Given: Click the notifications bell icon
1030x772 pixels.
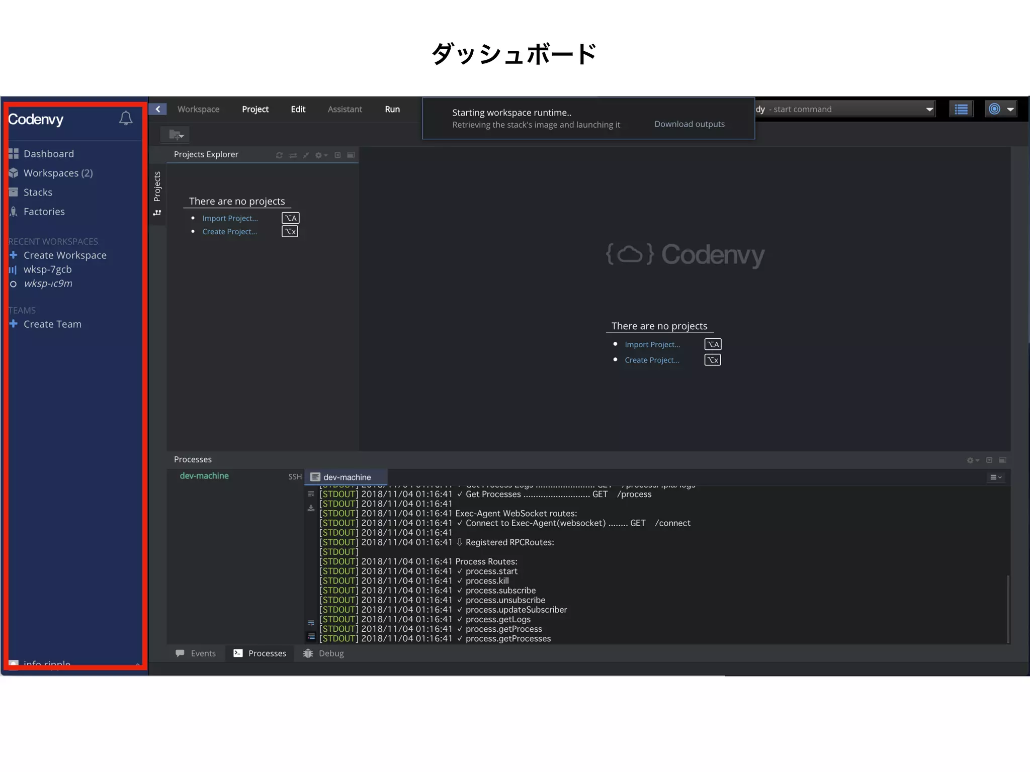Looking at the screenshot, I should [126, 119].
